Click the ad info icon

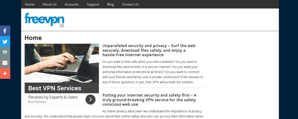click(x=94, y=45)
